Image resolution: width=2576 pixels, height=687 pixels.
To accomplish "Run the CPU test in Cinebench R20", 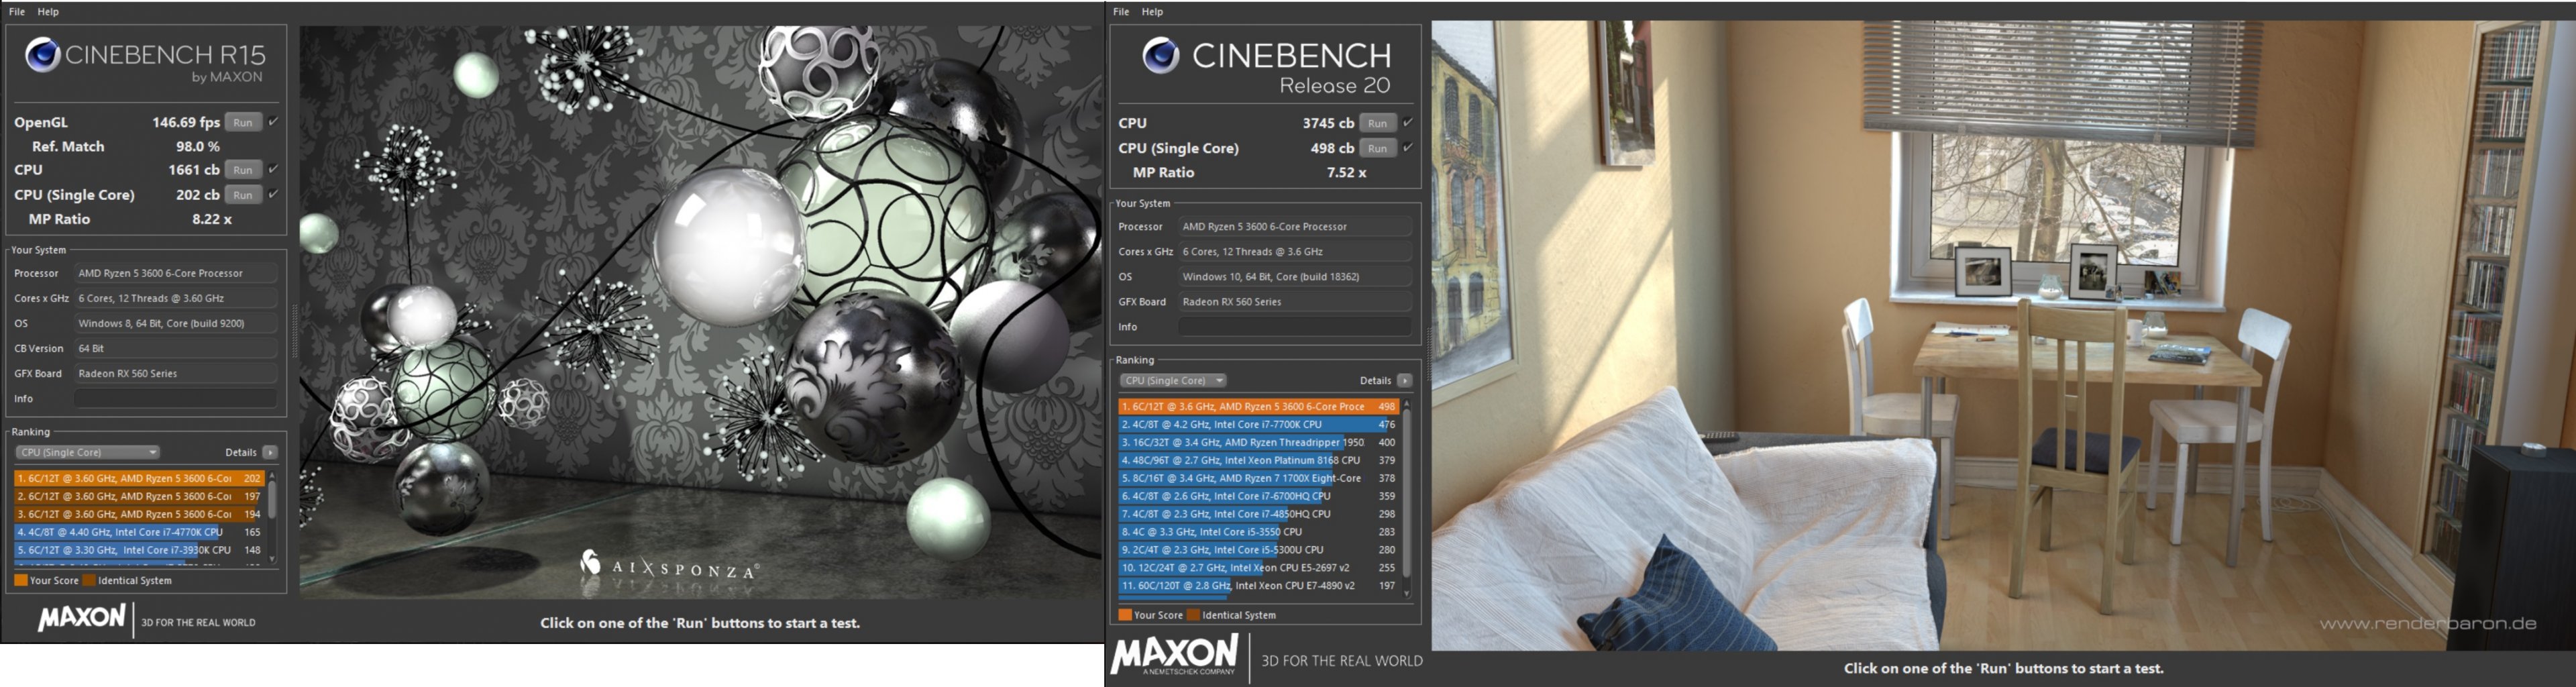I will (1377, 123).
